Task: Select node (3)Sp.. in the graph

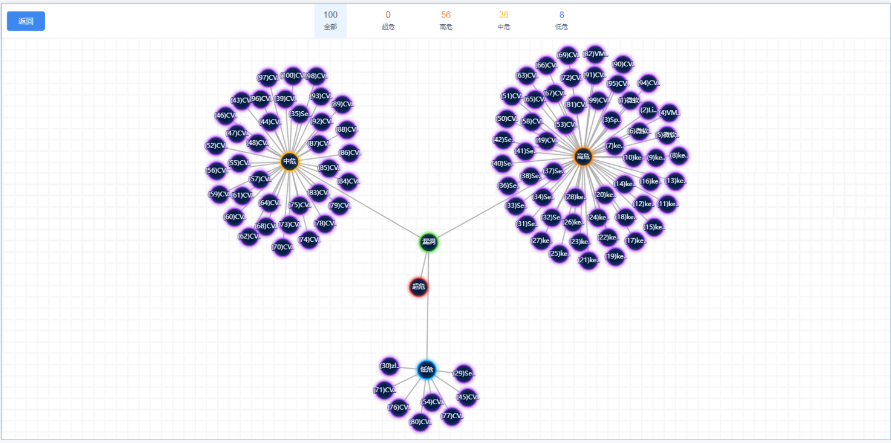Action: [x=612, y=120]
